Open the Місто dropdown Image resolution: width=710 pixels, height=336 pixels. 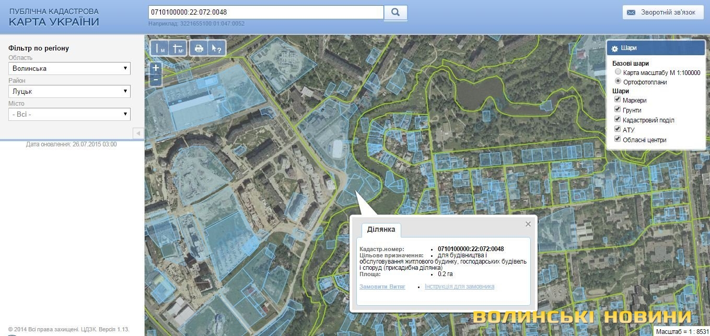point(69,114)
